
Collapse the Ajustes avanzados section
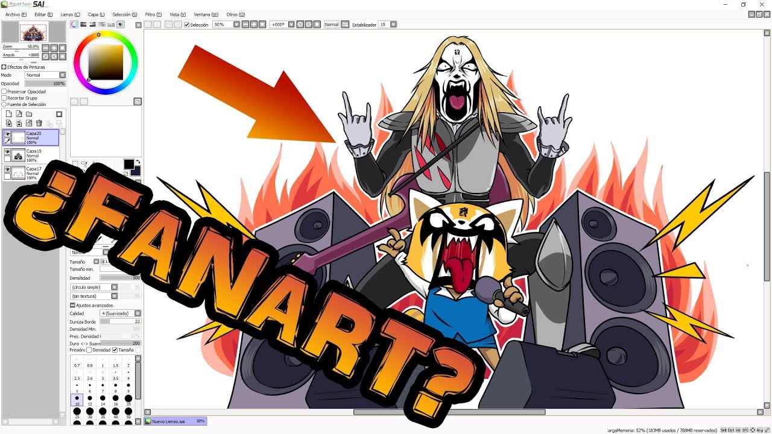[x=72, y=306]
